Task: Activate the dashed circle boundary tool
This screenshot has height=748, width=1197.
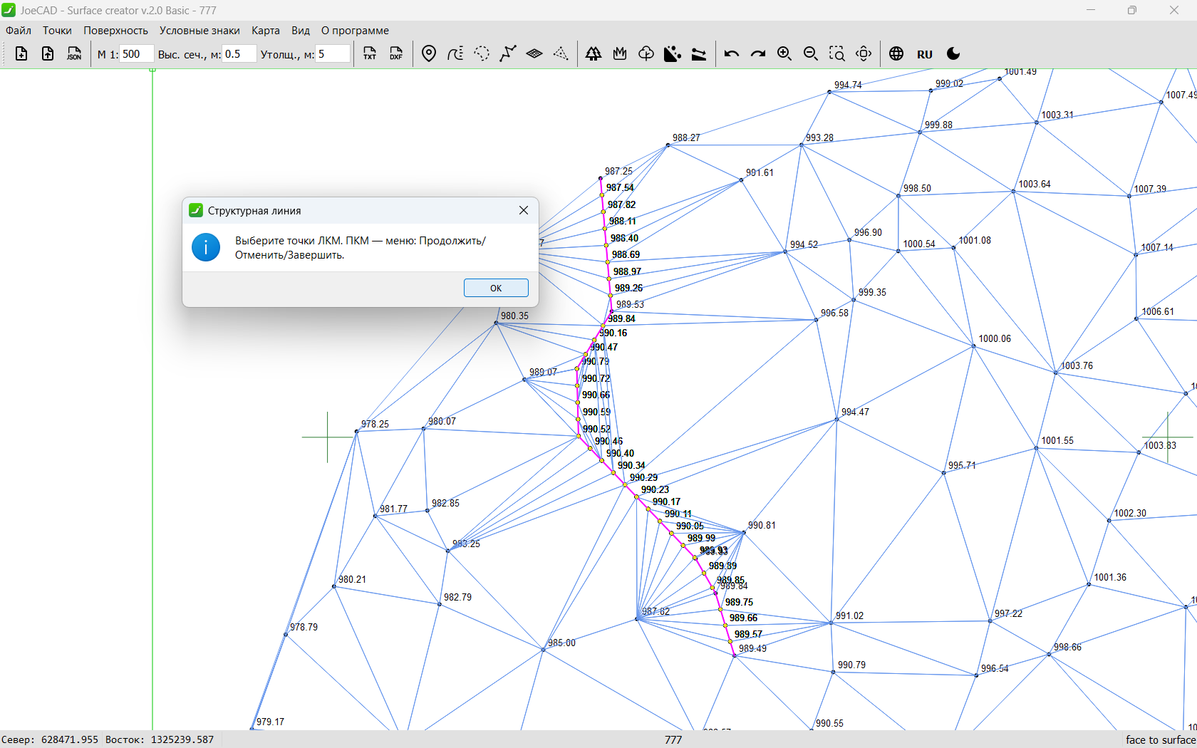Action: coord(482,54)
